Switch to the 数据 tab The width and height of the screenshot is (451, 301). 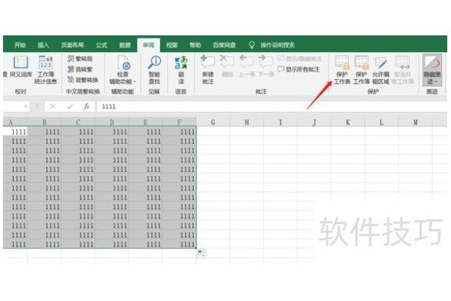tap(125, 45)
